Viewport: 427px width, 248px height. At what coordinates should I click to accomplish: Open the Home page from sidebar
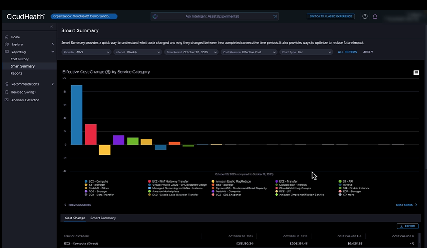(15, 37)
